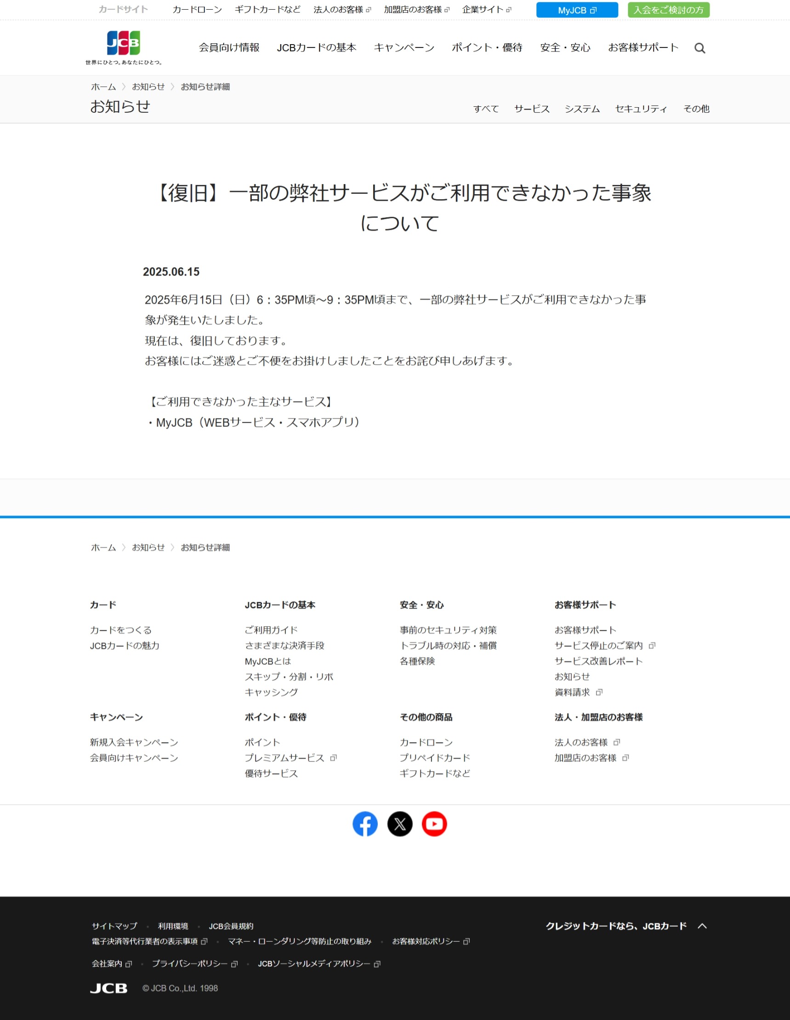Open the search magnifier icon
Screen dimensions: 790x1020
coord(699,48)
